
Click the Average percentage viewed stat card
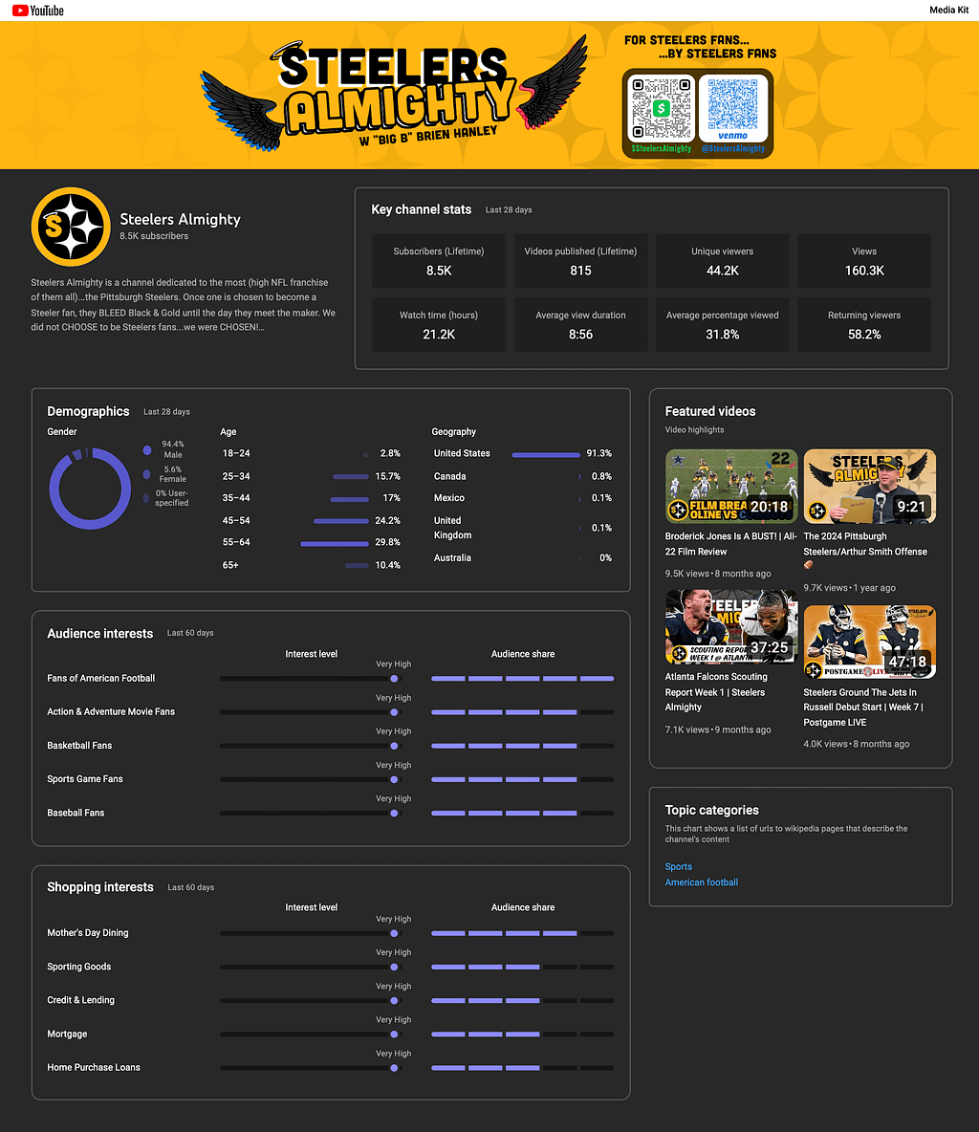pyautogui.click(x=722, y=324)
